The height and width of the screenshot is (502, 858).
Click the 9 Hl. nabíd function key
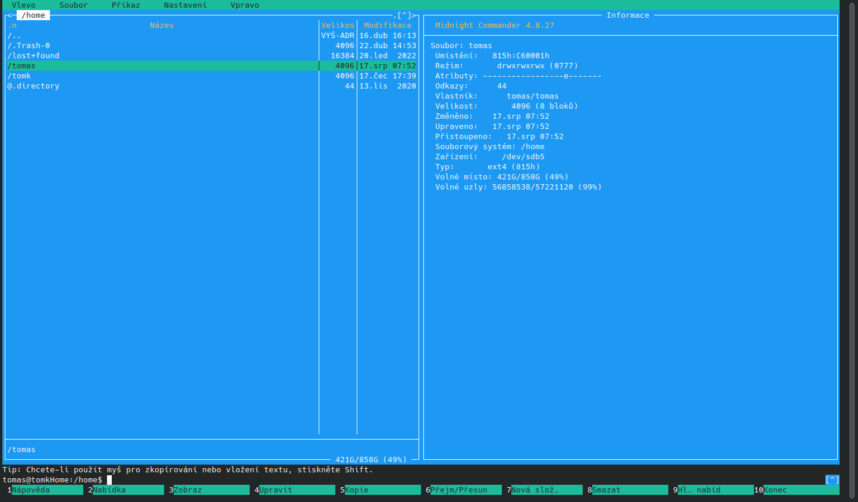(x=714, y=490)
